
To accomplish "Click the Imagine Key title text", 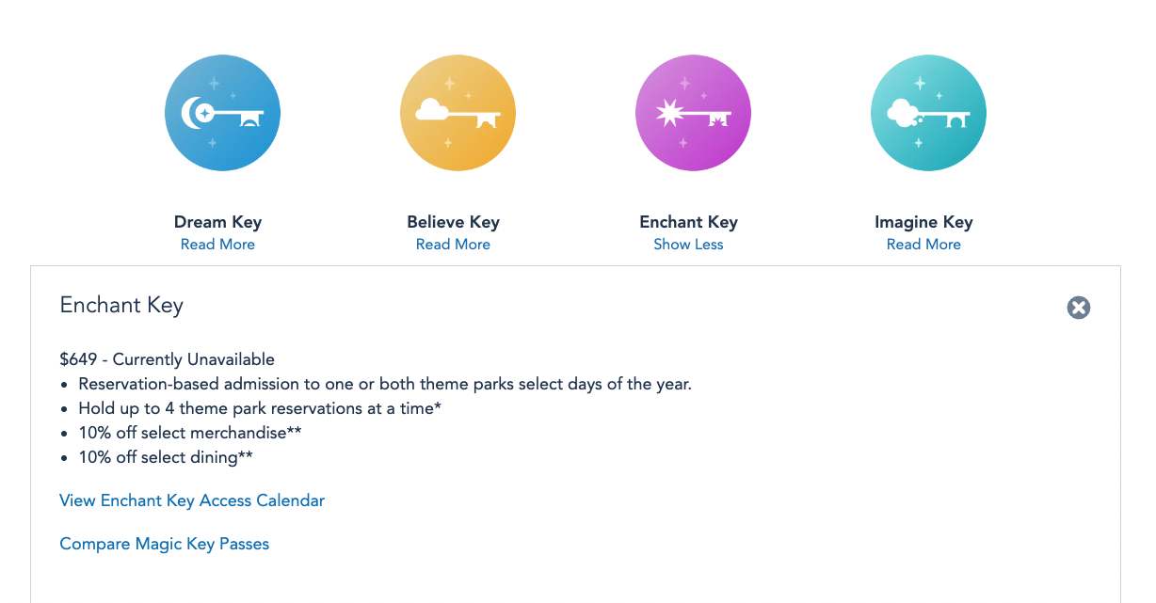I will 923,222.
